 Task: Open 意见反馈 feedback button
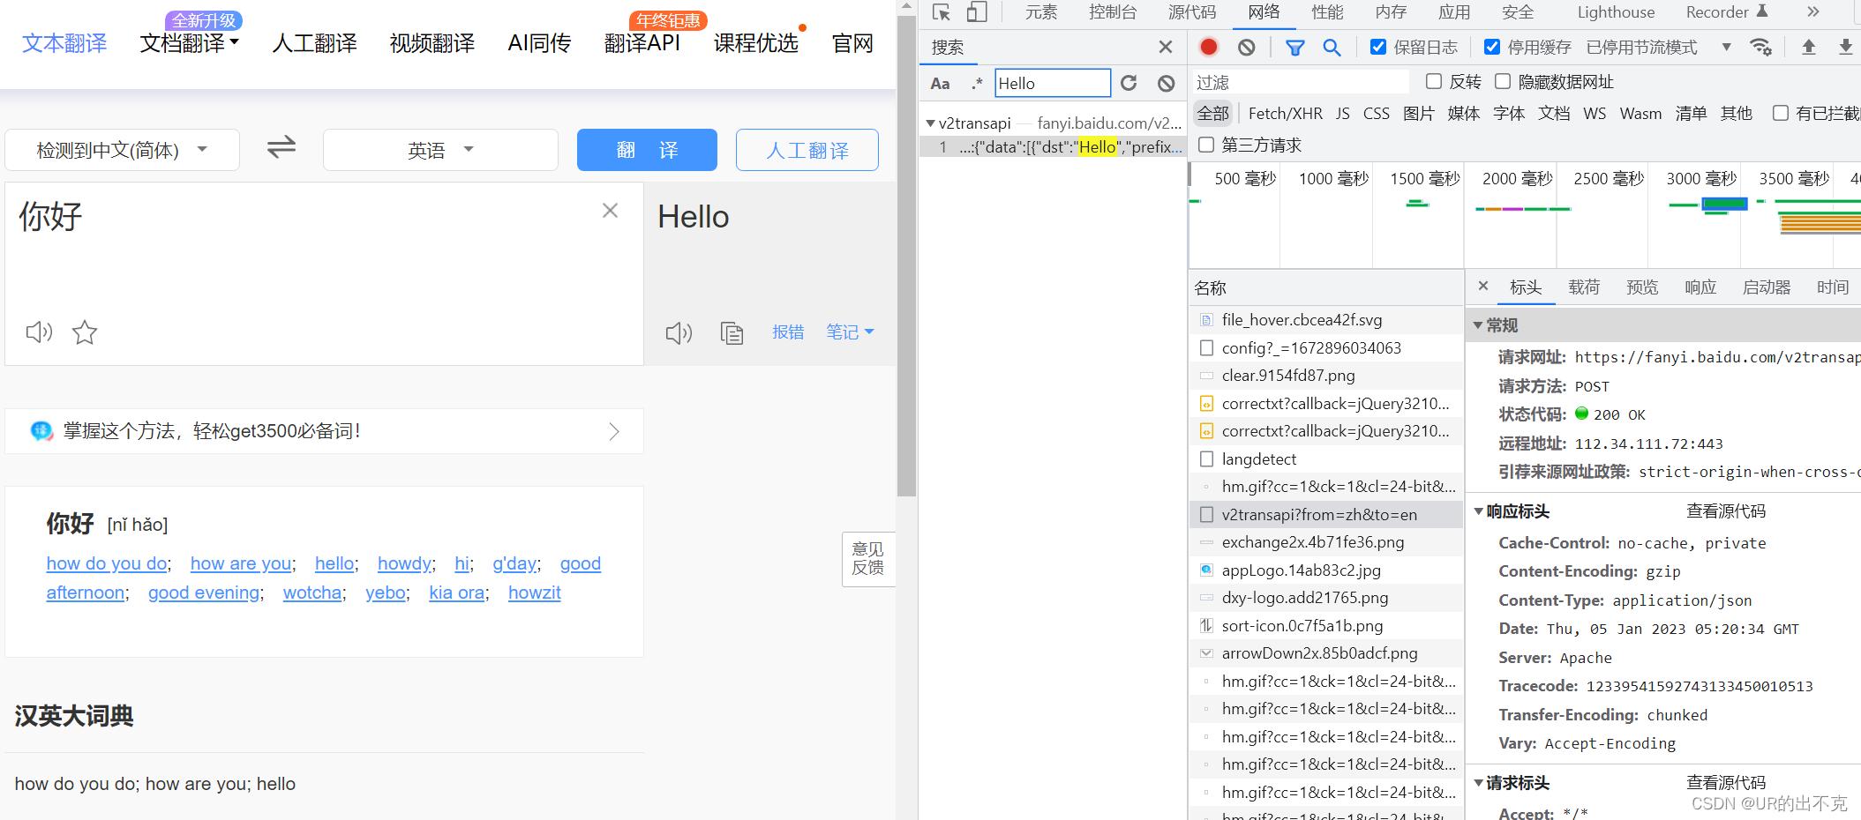[x=868, y=559]
